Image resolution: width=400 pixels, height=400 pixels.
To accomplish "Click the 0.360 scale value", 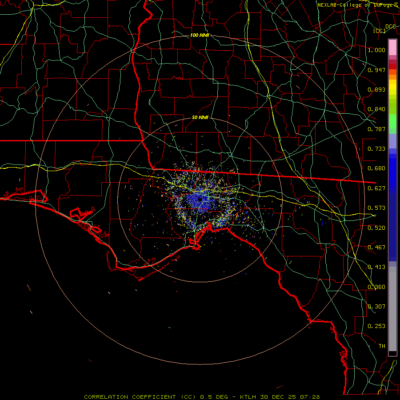I will tap(376, 287).
